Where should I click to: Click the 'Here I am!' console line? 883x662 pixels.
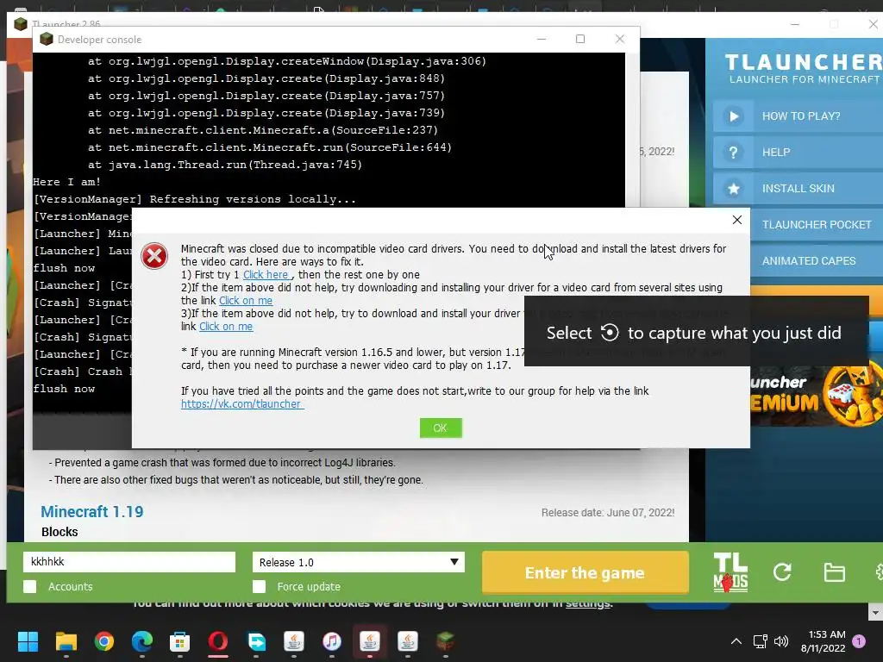[x=66, y=182]
